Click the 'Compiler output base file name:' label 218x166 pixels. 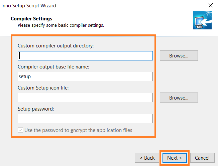click(53, 67)
